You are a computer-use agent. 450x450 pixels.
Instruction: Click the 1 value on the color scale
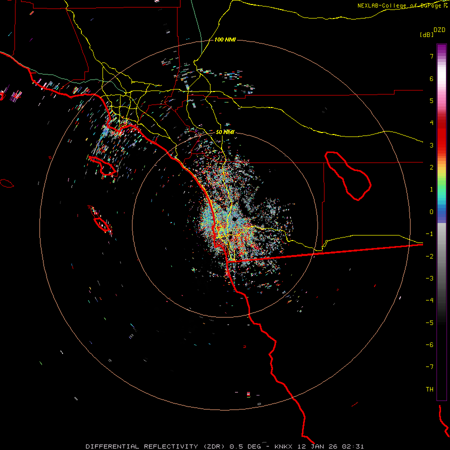(x=431, y=189)
